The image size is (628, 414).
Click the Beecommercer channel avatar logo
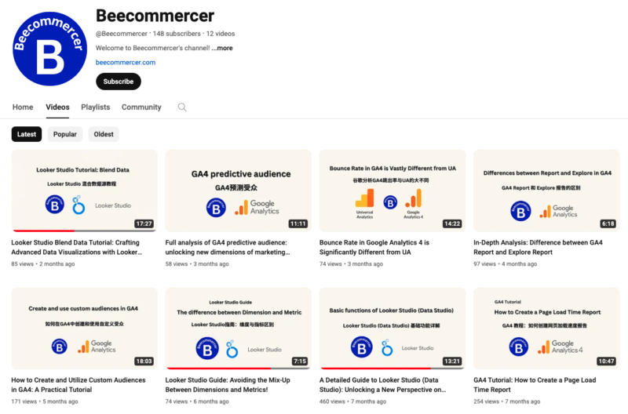[49, 49]
